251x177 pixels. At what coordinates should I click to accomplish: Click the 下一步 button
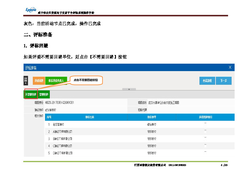coord(224,81)
